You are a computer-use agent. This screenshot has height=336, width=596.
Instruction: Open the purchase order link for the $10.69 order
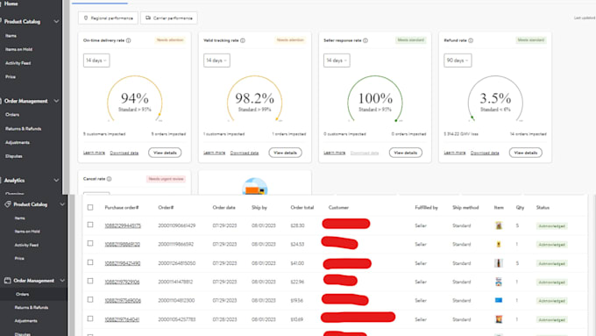click(x=122, y=319)
